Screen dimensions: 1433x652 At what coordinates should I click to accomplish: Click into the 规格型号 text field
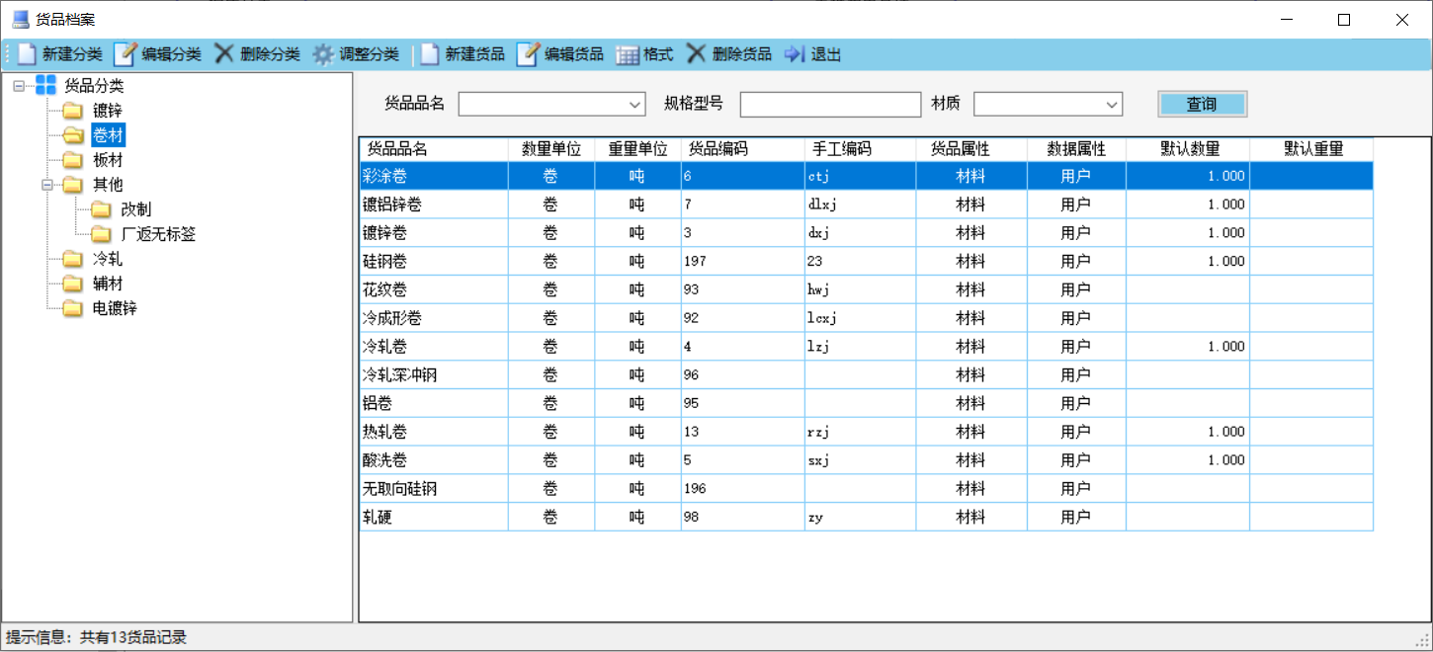click(x=830, y=104)
